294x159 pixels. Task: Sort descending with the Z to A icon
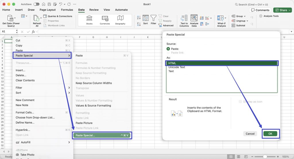tap(139, 24)
